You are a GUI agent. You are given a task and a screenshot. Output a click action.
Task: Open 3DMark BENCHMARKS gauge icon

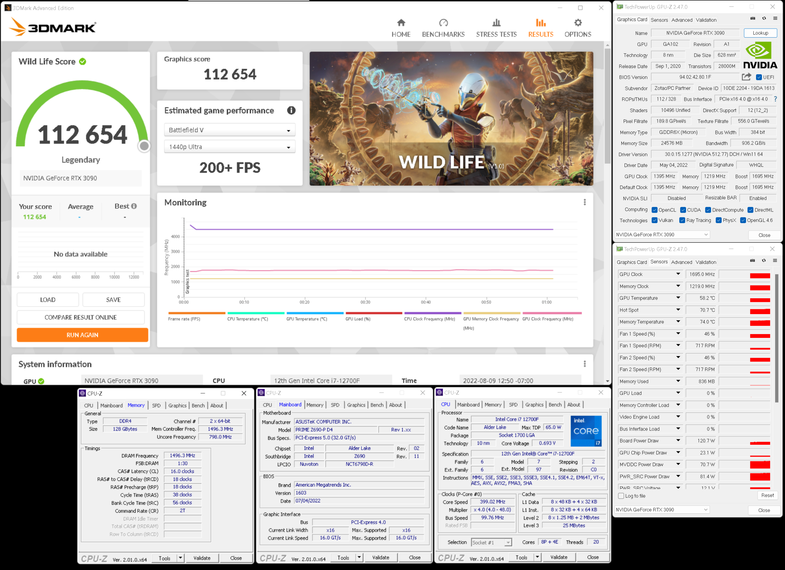[443, 23]
